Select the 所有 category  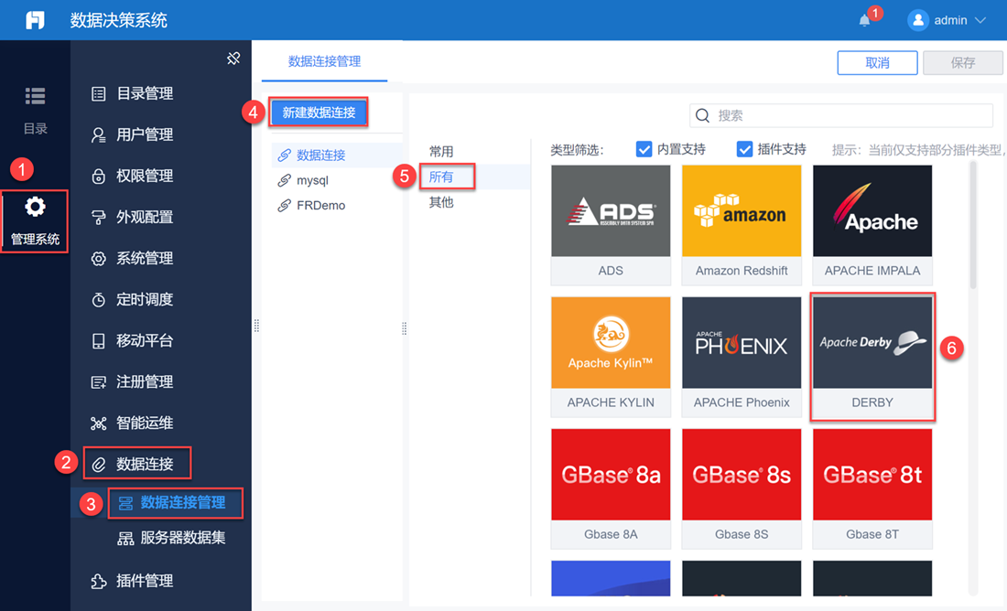click(x=441, y=177)
